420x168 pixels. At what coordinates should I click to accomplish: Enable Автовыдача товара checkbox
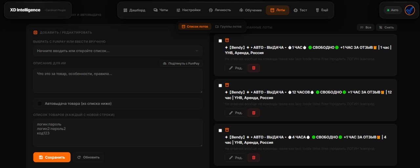[40, 103]
